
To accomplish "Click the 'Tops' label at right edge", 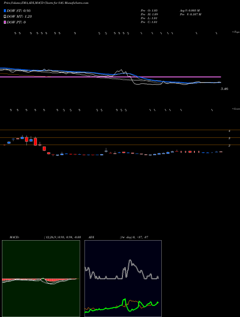I will [x=236, y=32].
